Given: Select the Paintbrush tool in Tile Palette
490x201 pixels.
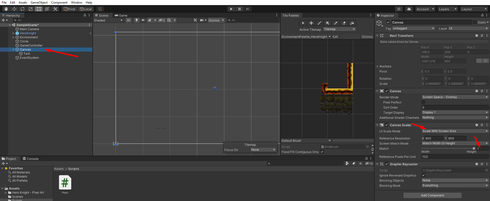Looking at the screenshot, I should tap(319, 23).
